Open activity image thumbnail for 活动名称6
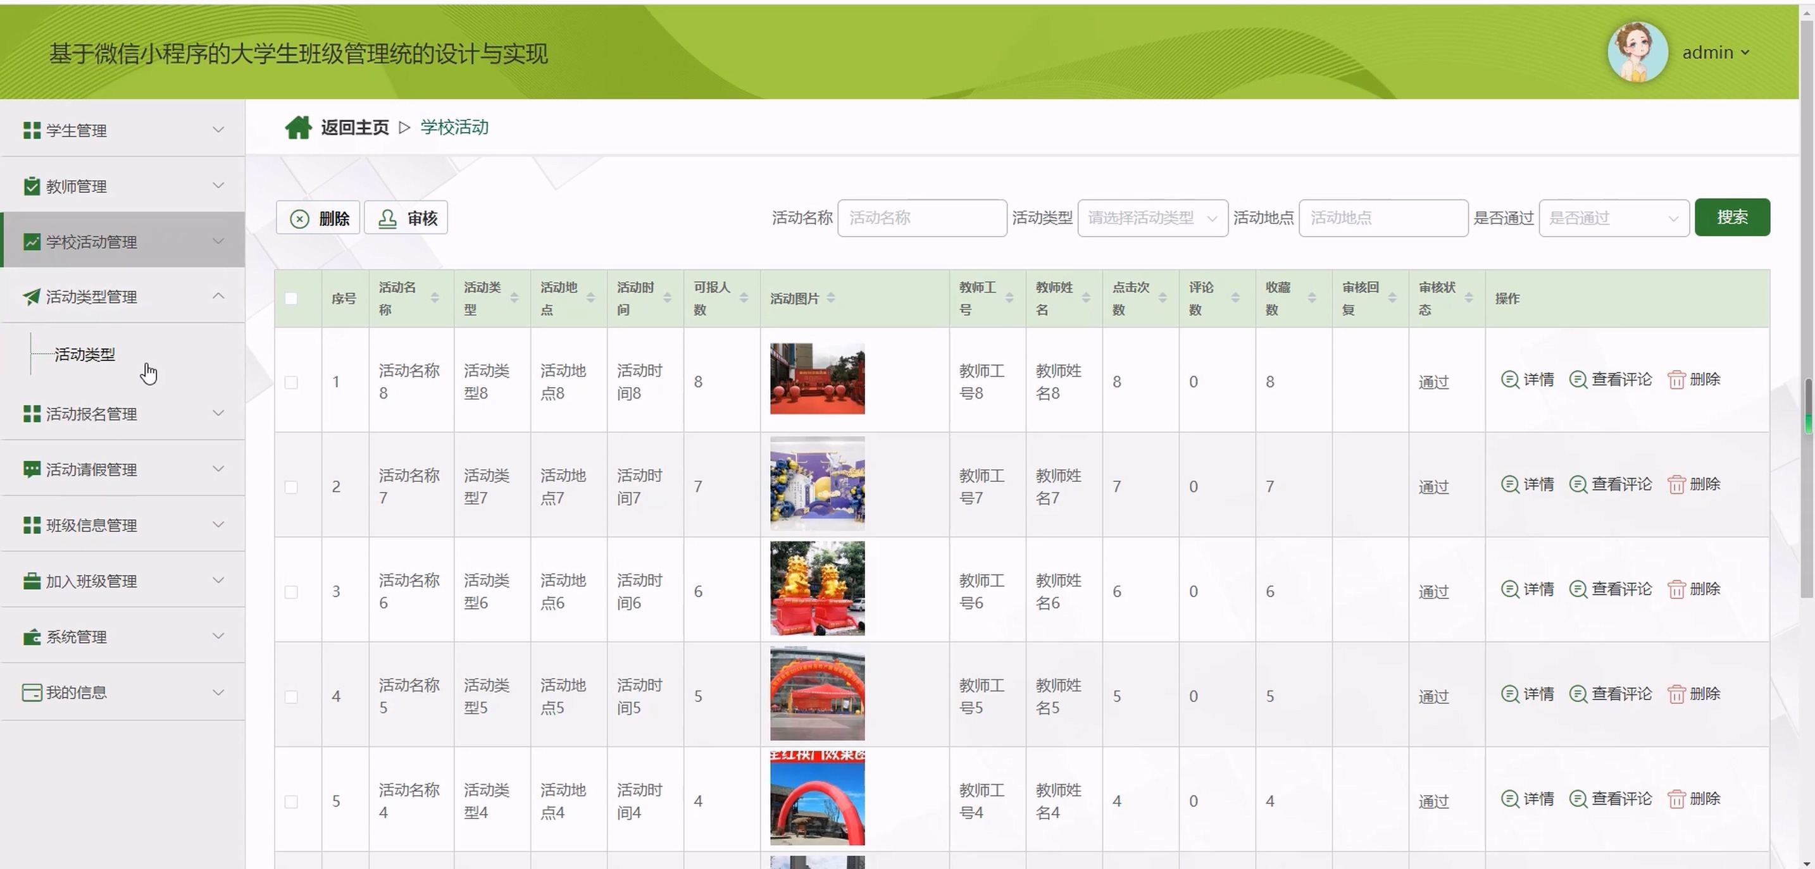The image size is (1815, 869). (x=817, y=589)
